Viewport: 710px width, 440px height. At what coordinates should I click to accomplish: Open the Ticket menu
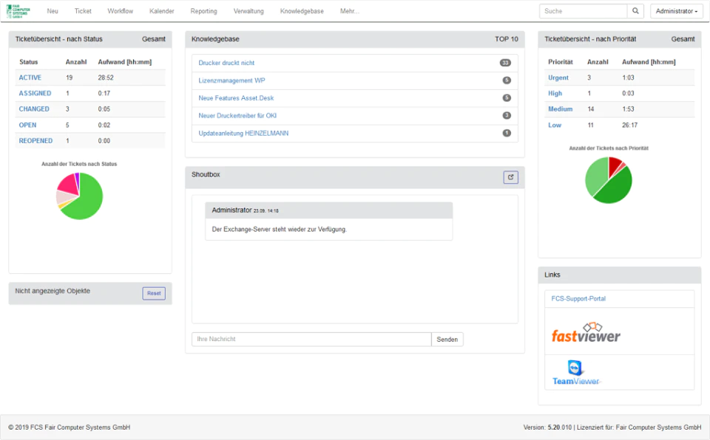click(x=83, y=11)
